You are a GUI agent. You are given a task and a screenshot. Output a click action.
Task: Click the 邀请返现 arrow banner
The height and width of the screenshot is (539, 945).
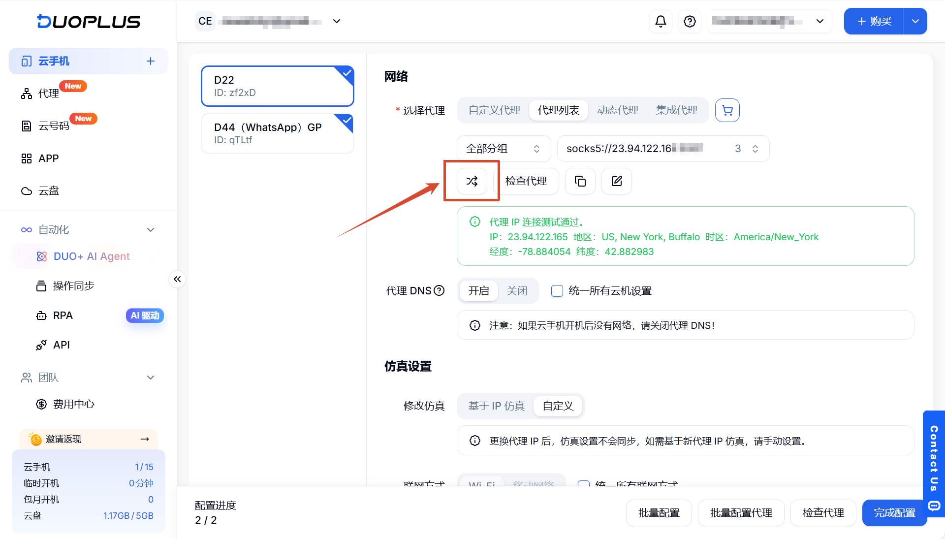pyautogui.click(x=89, y=439)
